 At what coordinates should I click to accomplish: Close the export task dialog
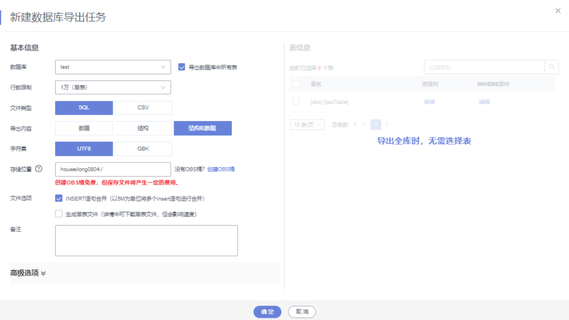pyautogui.click(x=557, y=10)
